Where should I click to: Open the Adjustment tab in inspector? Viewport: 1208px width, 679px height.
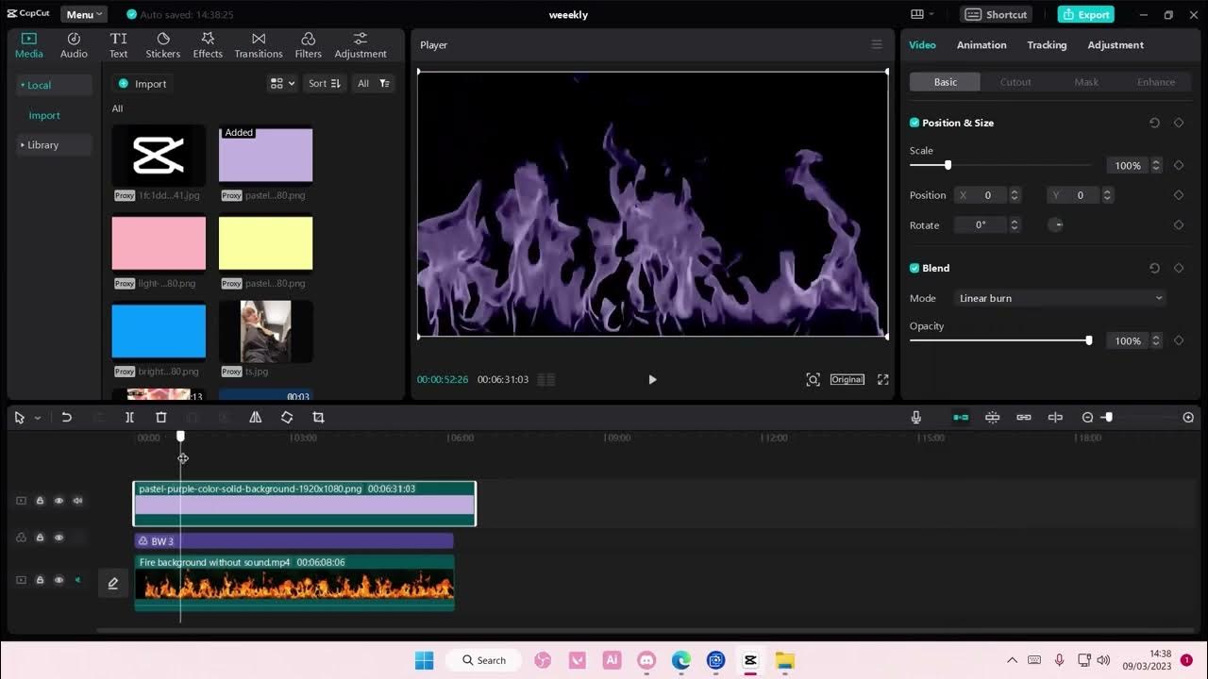[1116, 44]
